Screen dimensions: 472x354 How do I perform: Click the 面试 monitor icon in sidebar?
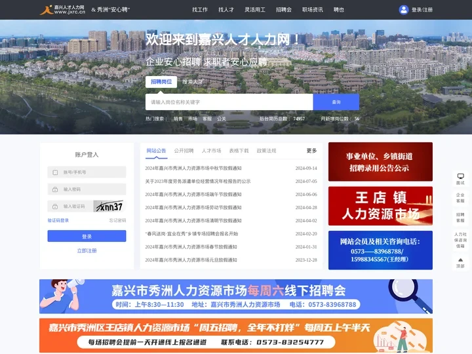point(460,176)
